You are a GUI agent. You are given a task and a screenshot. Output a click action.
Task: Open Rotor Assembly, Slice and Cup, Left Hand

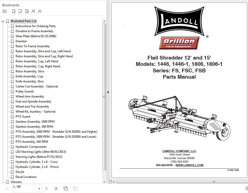pyautogui.click(x=43, y=51)
